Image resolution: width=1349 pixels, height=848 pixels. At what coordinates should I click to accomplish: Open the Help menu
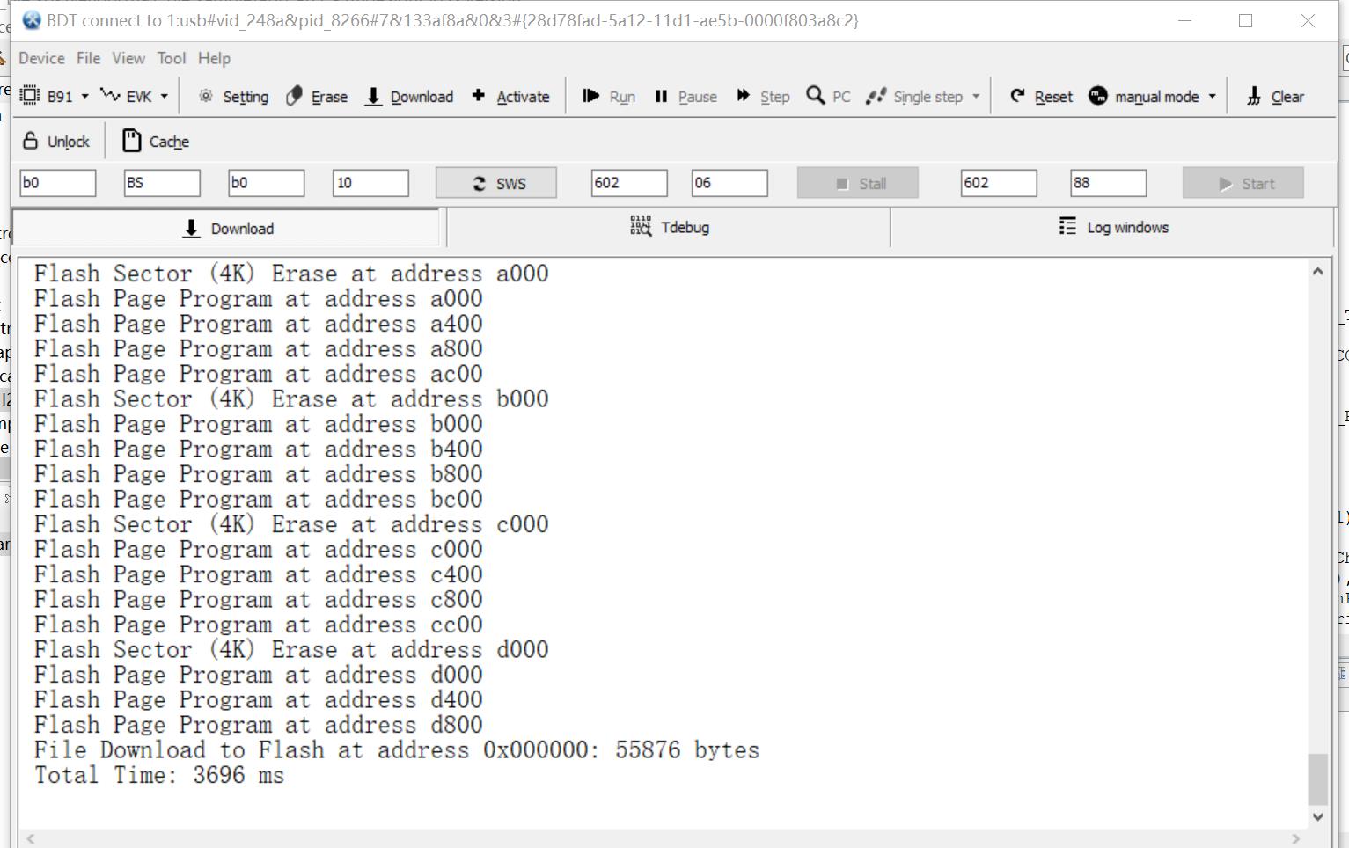[x=214, y=58]
